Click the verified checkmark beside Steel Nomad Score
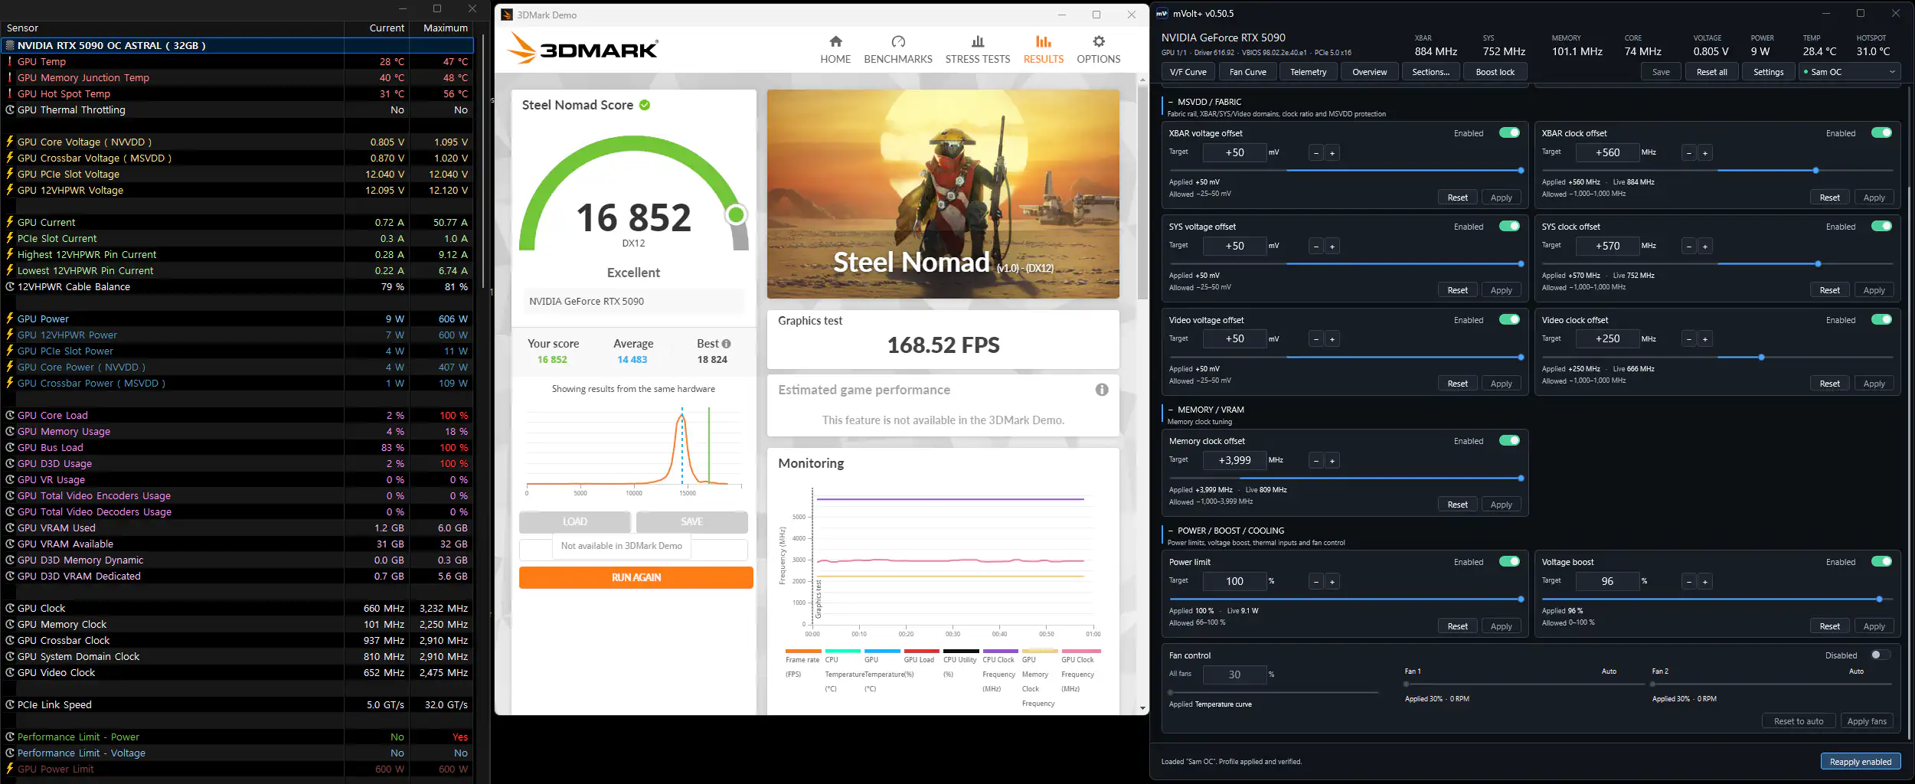This screenshot has height=784, width=1915. click(x=645, y=105)
